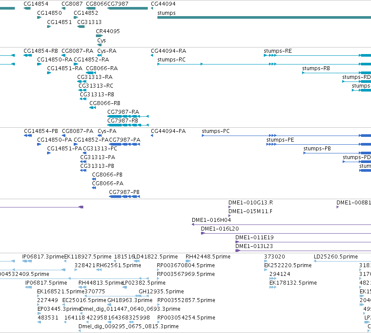Select the Cys gene label

[102, 41]
